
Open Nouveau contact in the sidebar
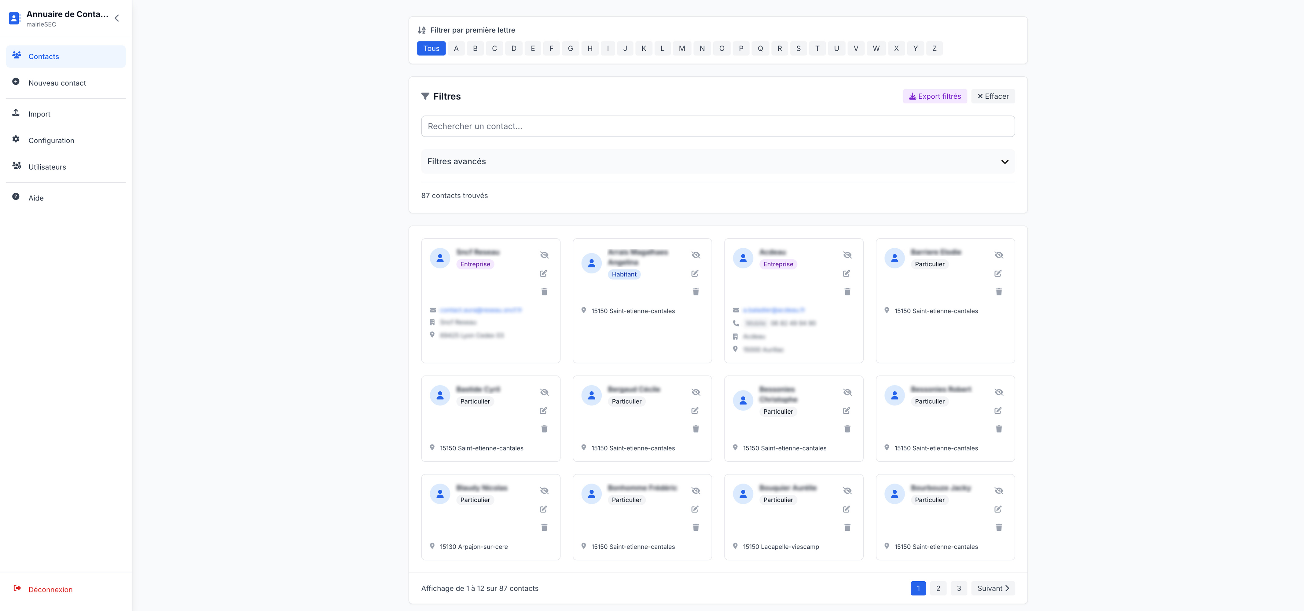pyautogui.click(x=57, y=83)
